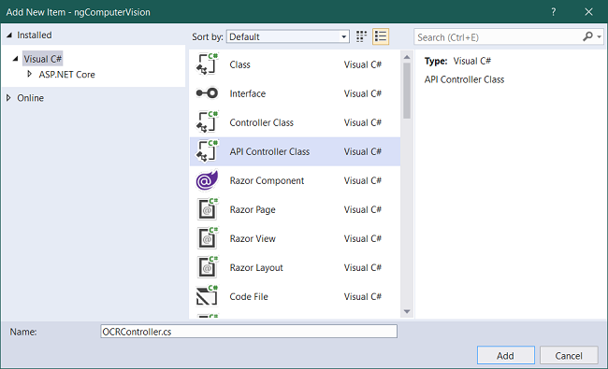608x369 pixels.
Task: Select the "API Controller Class" row text
Action: coord(269,151)
